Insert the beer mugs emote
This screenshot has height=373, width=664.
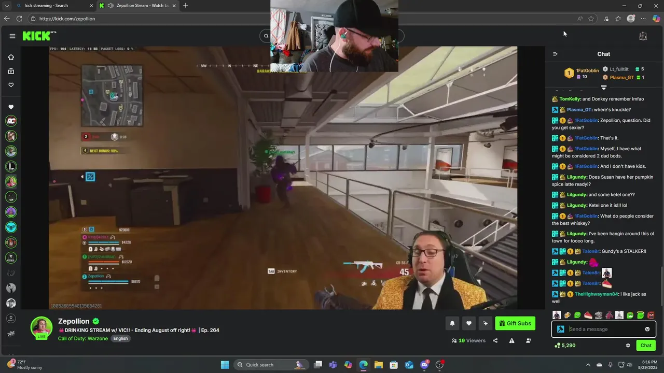[567, 315]
